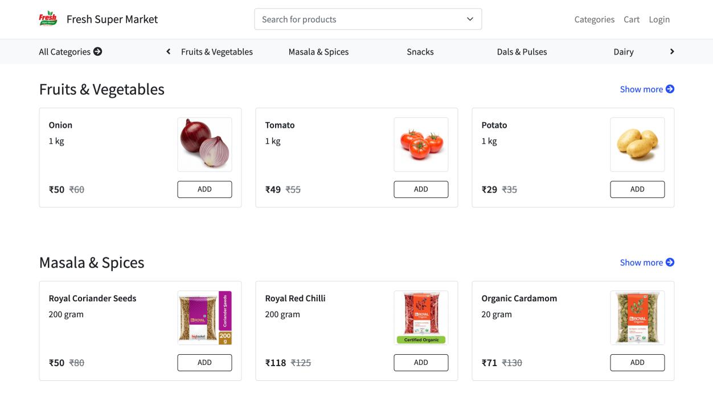The width and height of the screenshot is (713, 411).
Task: Click the Show more arrow for Fruits & Vegetables
Action: click(670, 89)
